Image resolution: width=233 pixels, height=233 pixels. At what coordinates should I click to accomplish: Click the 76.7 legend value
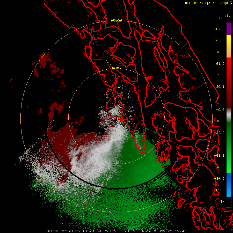pyautogui.click(x=220, y=52)
